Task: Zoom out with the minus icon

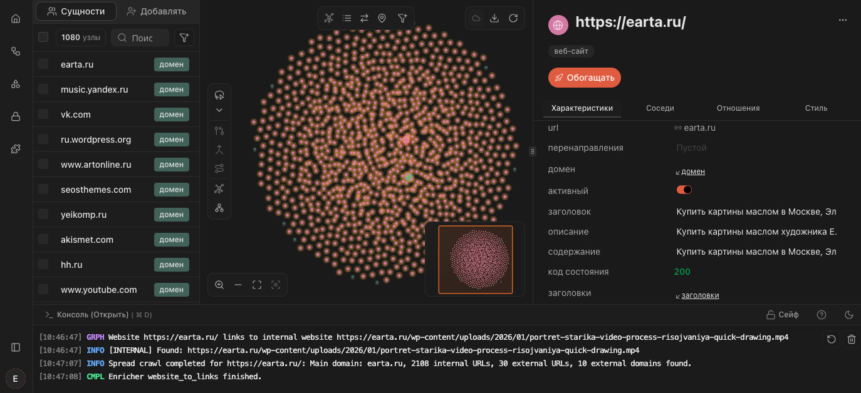Action: (x=238, y=285)
